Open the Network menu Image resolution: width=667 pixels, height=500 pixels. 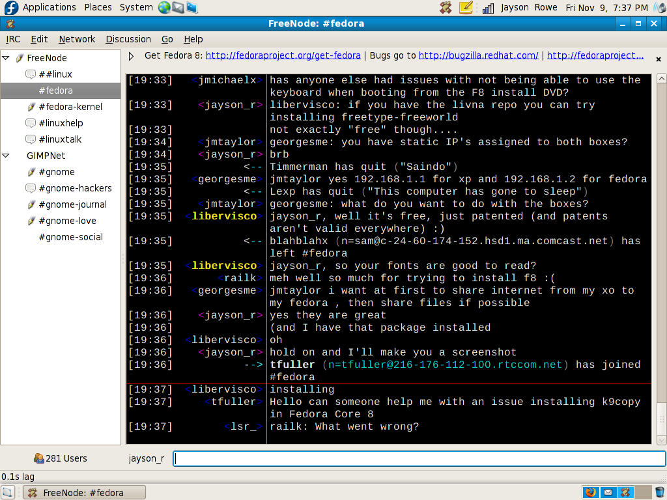coord(77,39)
